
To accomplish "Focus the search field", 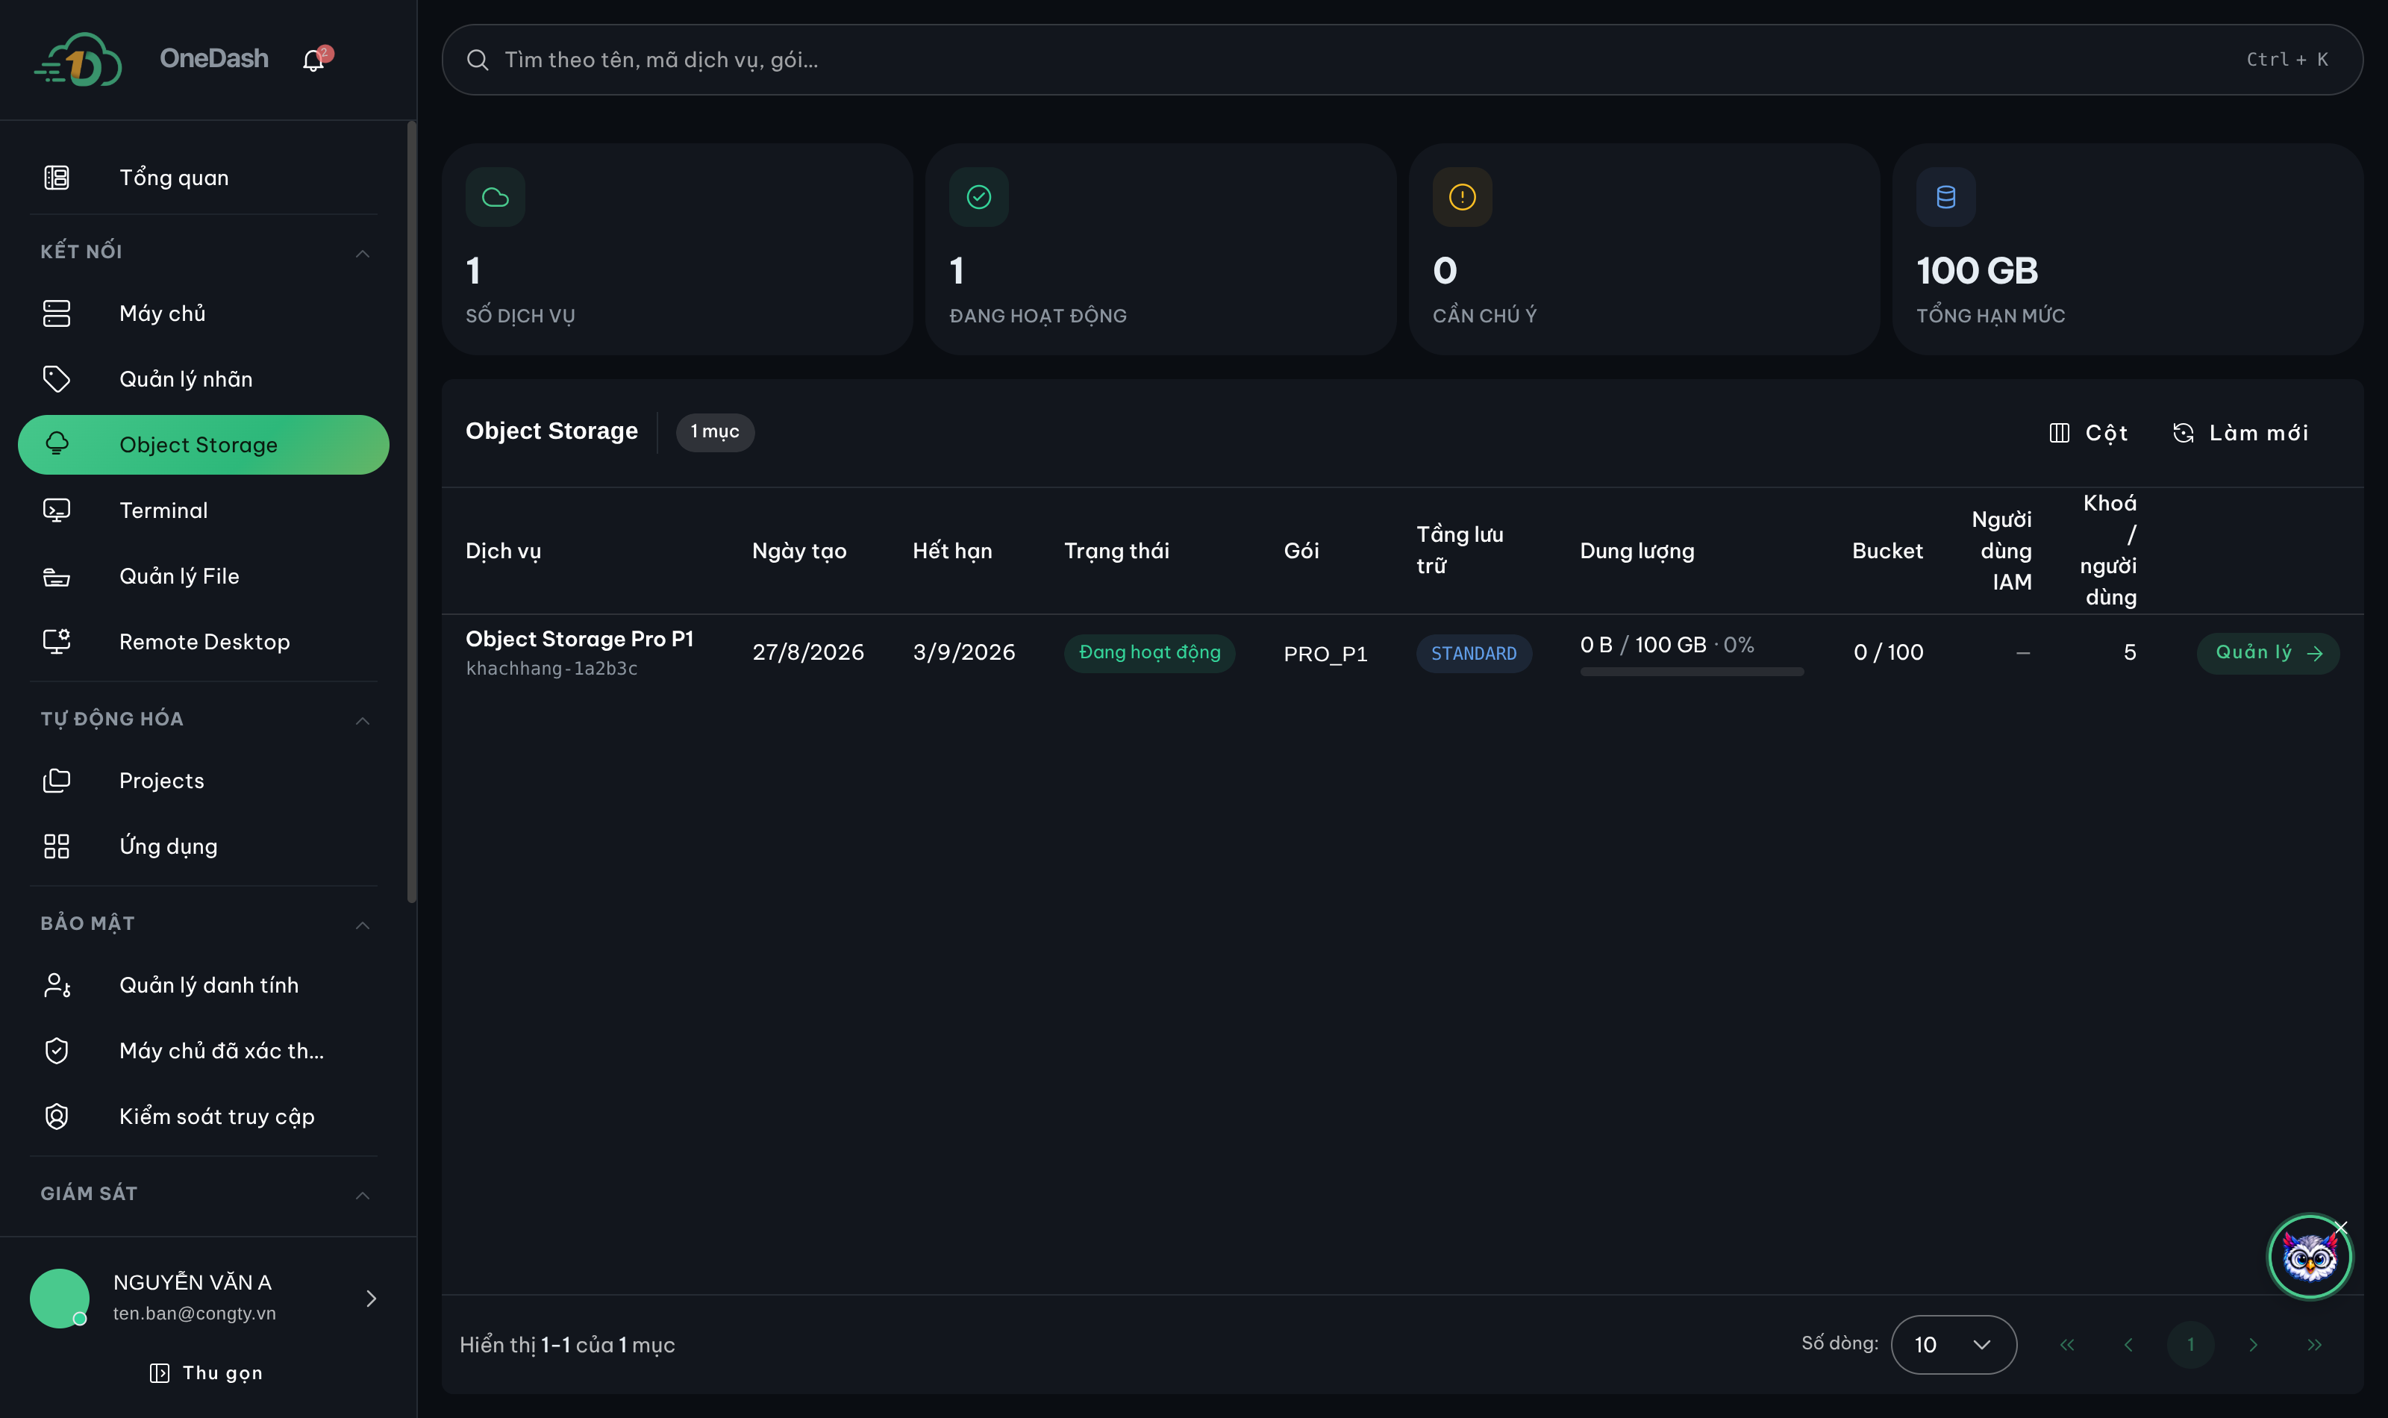I will tap(1402, 60).
